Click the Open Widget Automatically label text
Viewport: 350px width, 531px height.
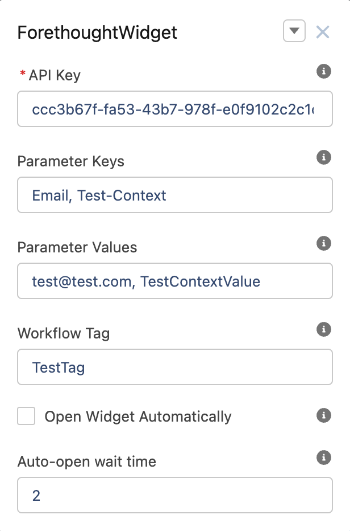138,416
